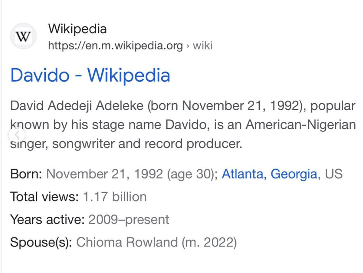Go back using the left chevron arrow
The height and width of the screenshot is (273, 363).
[17, 134]
